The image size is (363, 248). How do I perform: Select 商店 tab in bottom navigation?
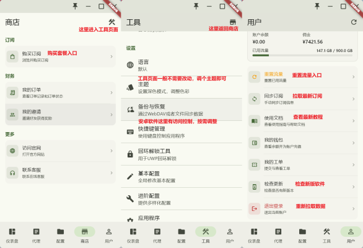tap(84, 235)
